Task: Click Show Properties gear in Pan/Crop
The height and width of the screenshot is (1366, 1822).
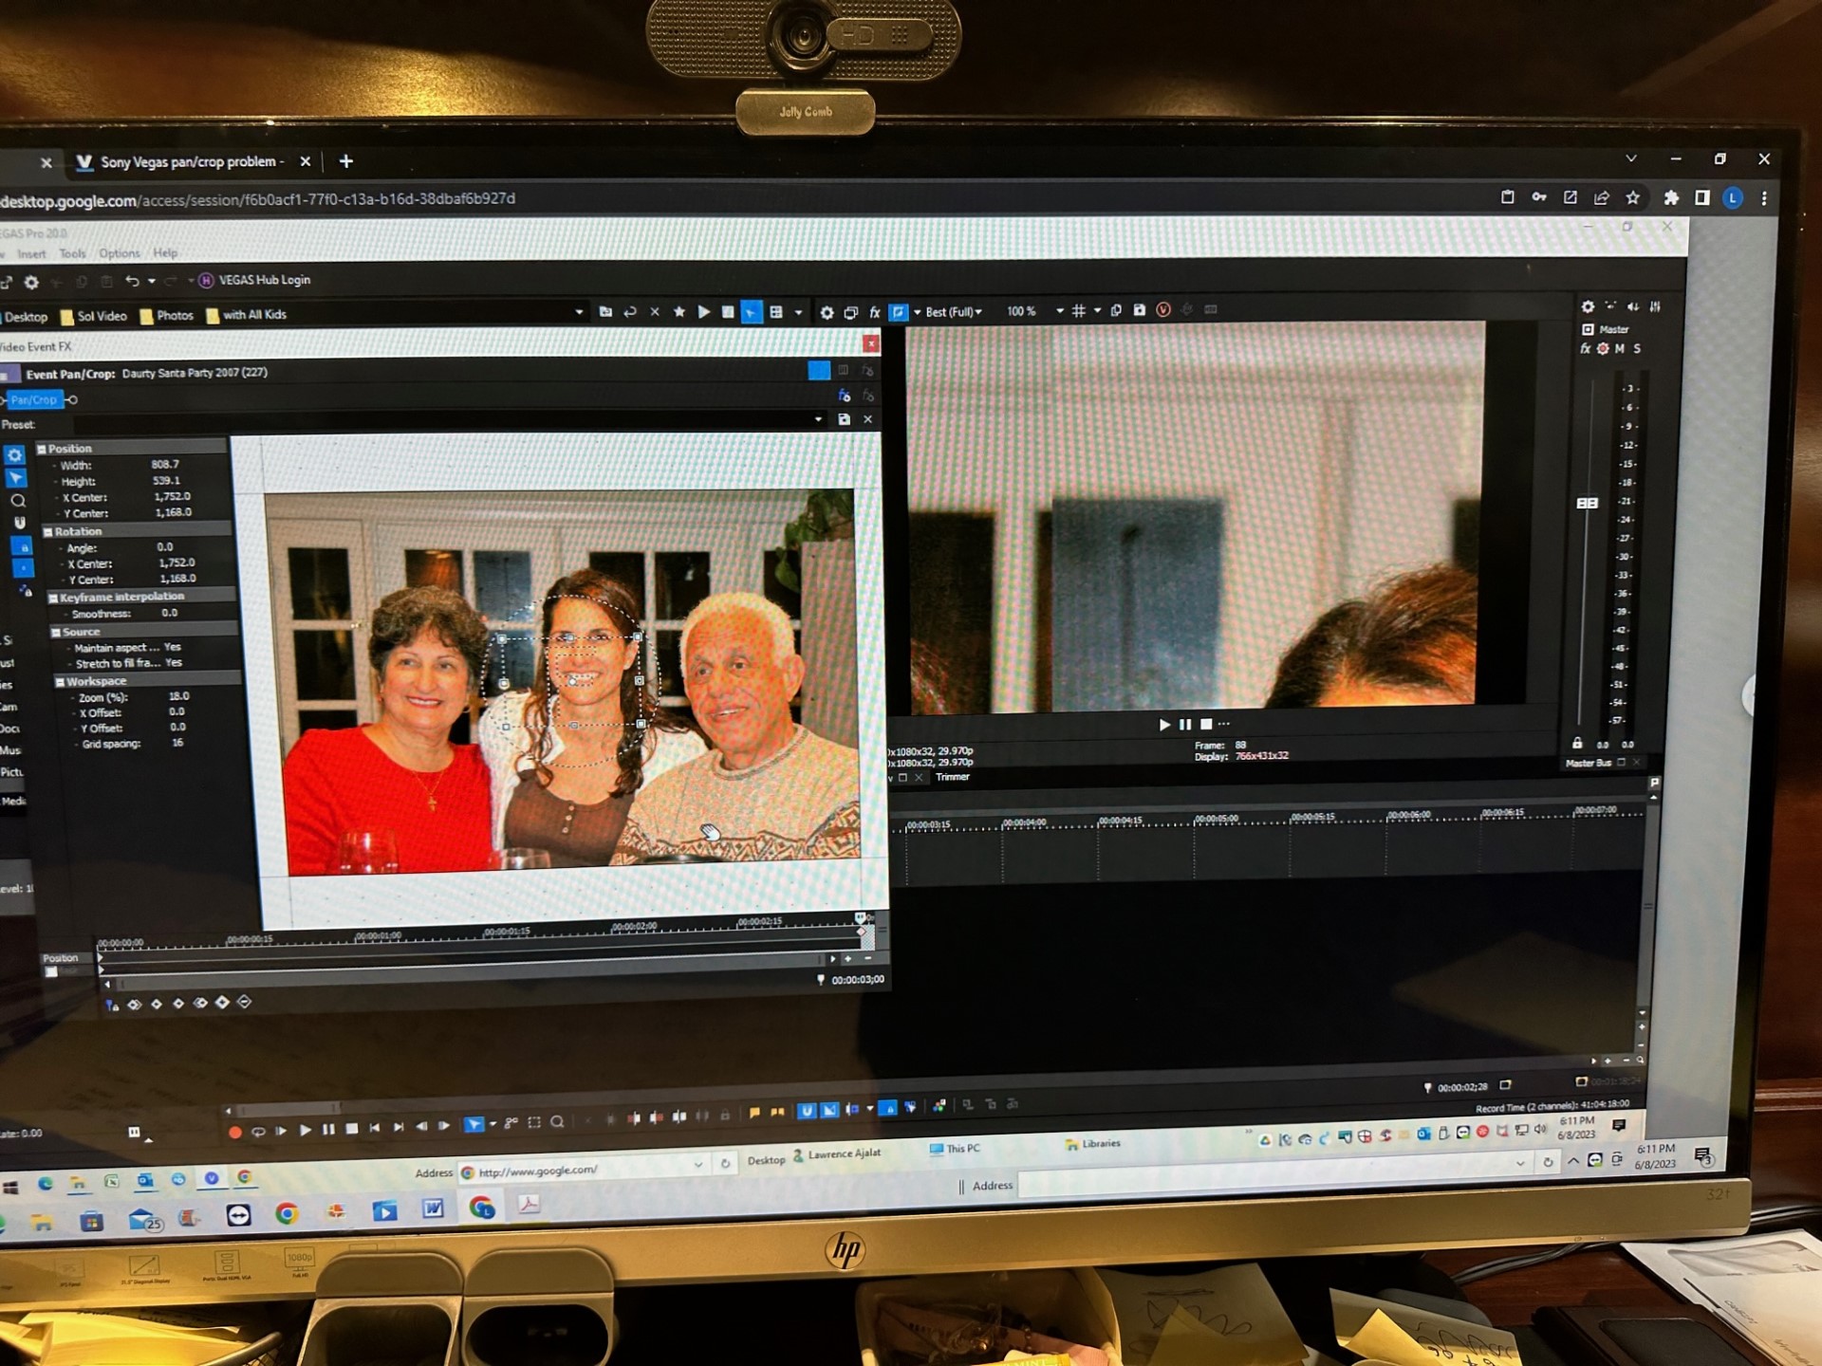Action: point(14,455)
